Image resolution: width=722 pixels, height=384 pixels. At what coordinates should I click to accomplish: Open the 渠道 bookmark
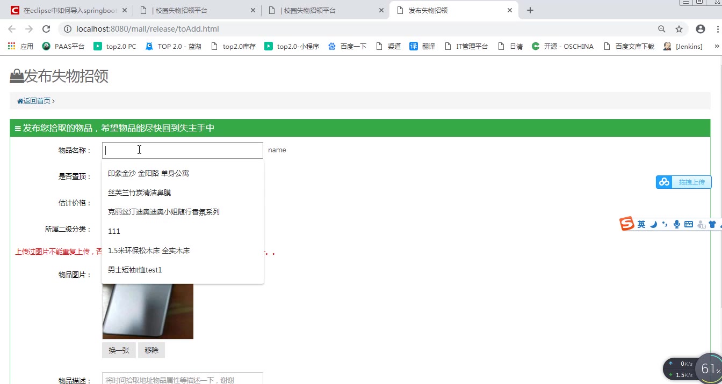pos(388,47)
